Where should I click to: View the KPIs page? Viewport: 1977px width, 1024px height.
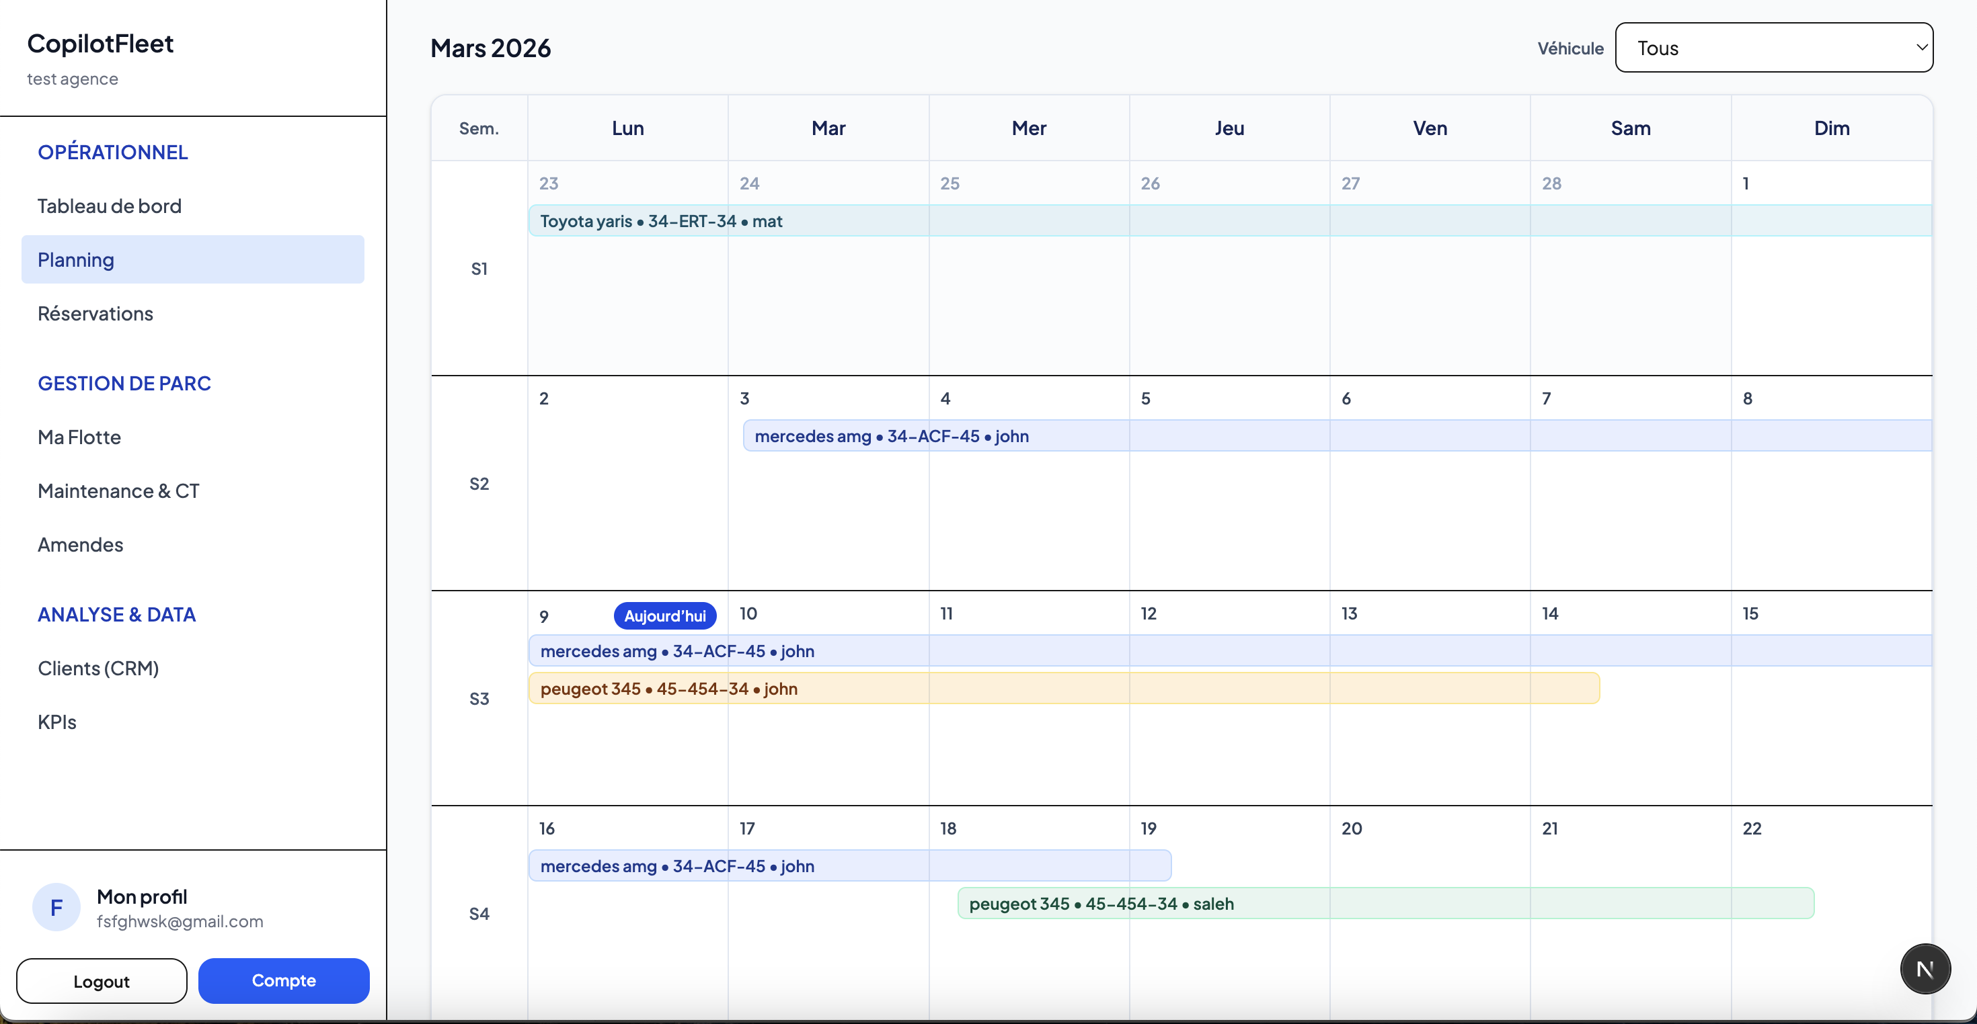coord(56,722)
